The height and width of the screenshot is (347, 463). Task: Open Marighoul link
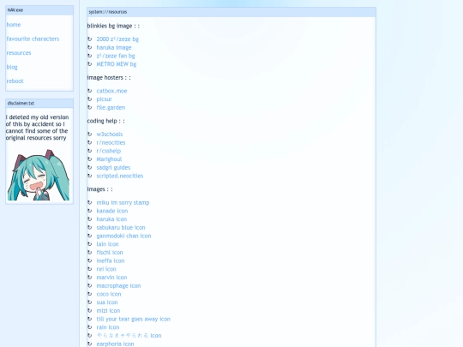pos(109,159)
